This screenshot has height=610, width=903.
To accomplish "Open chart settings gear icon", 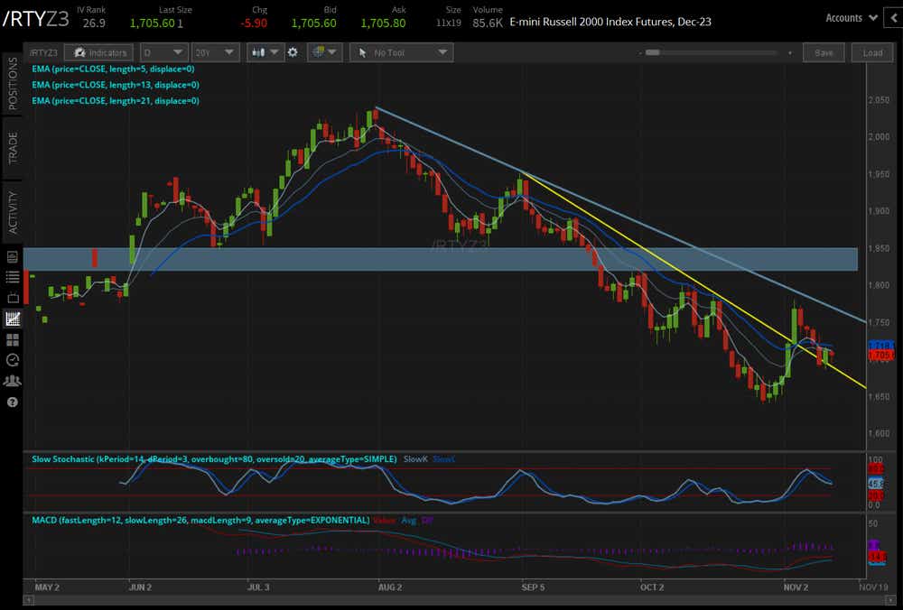I will 293,52.
